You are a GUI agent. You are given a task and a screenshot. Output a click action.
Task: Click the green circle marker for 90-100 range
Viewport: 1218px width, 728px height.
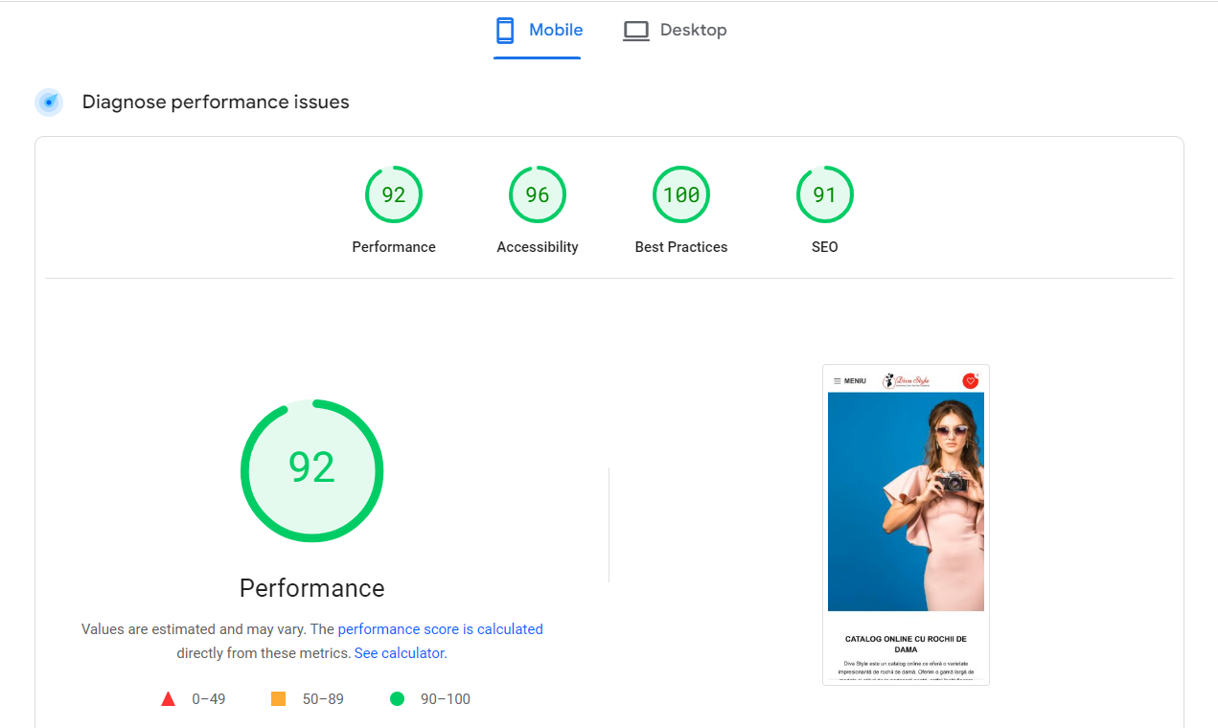[x=397, y=698]
